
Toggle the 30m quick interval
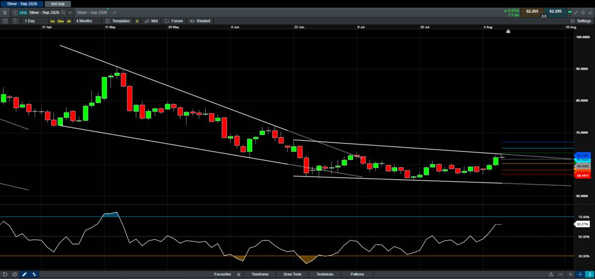pyautogui.click(x=60, y=21)
